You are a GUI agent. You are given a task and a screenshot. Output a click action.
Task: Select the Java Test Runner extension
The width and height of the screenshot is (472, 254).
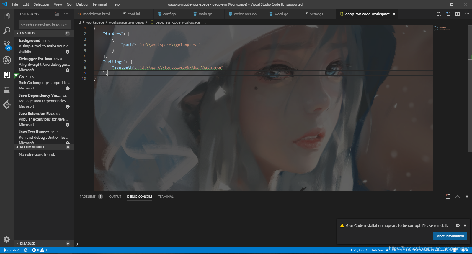coord(44,137)
